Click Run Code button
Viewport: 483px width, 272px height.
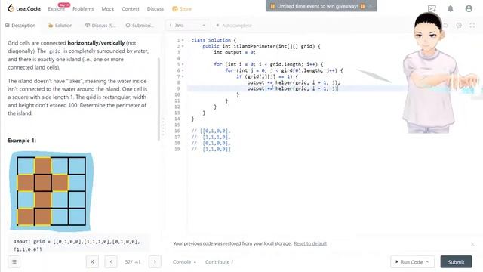pos(413,262)
